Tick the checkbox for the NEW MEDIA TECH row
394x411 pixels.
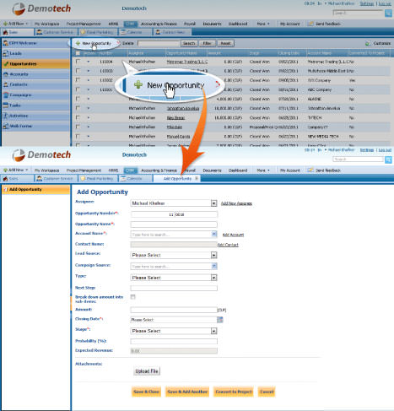[x=78, y=136]
